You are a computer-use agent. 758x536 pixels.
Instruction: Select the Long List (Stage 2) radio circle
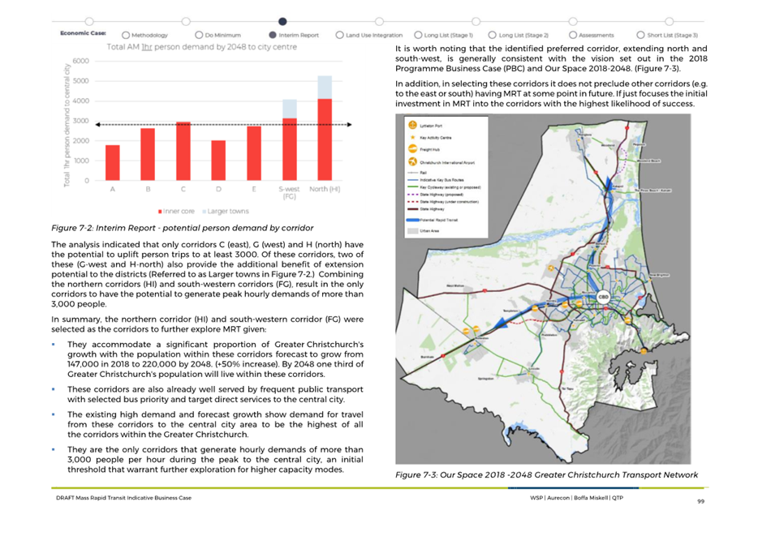(x=492, y=35)
